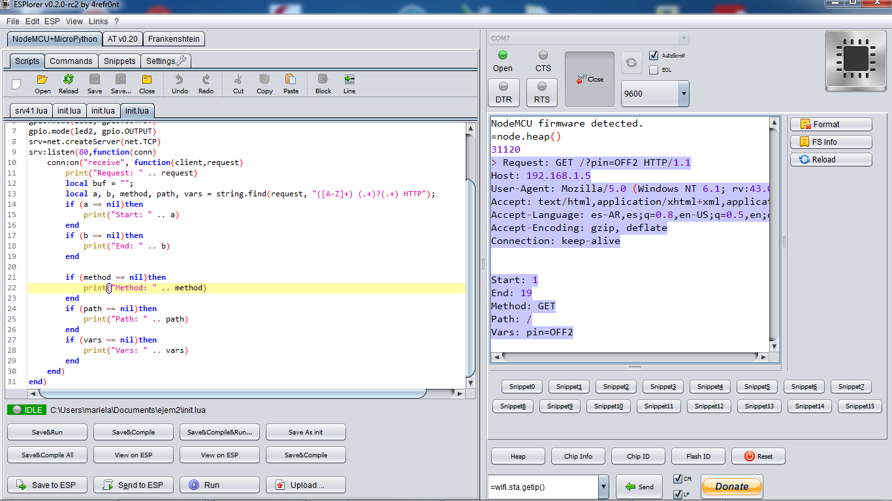Open the Links menu
892x501 pixels.
pos(98,22)
